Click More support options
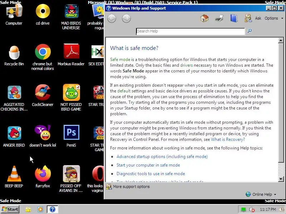286x214 pixels. (128, 187)
